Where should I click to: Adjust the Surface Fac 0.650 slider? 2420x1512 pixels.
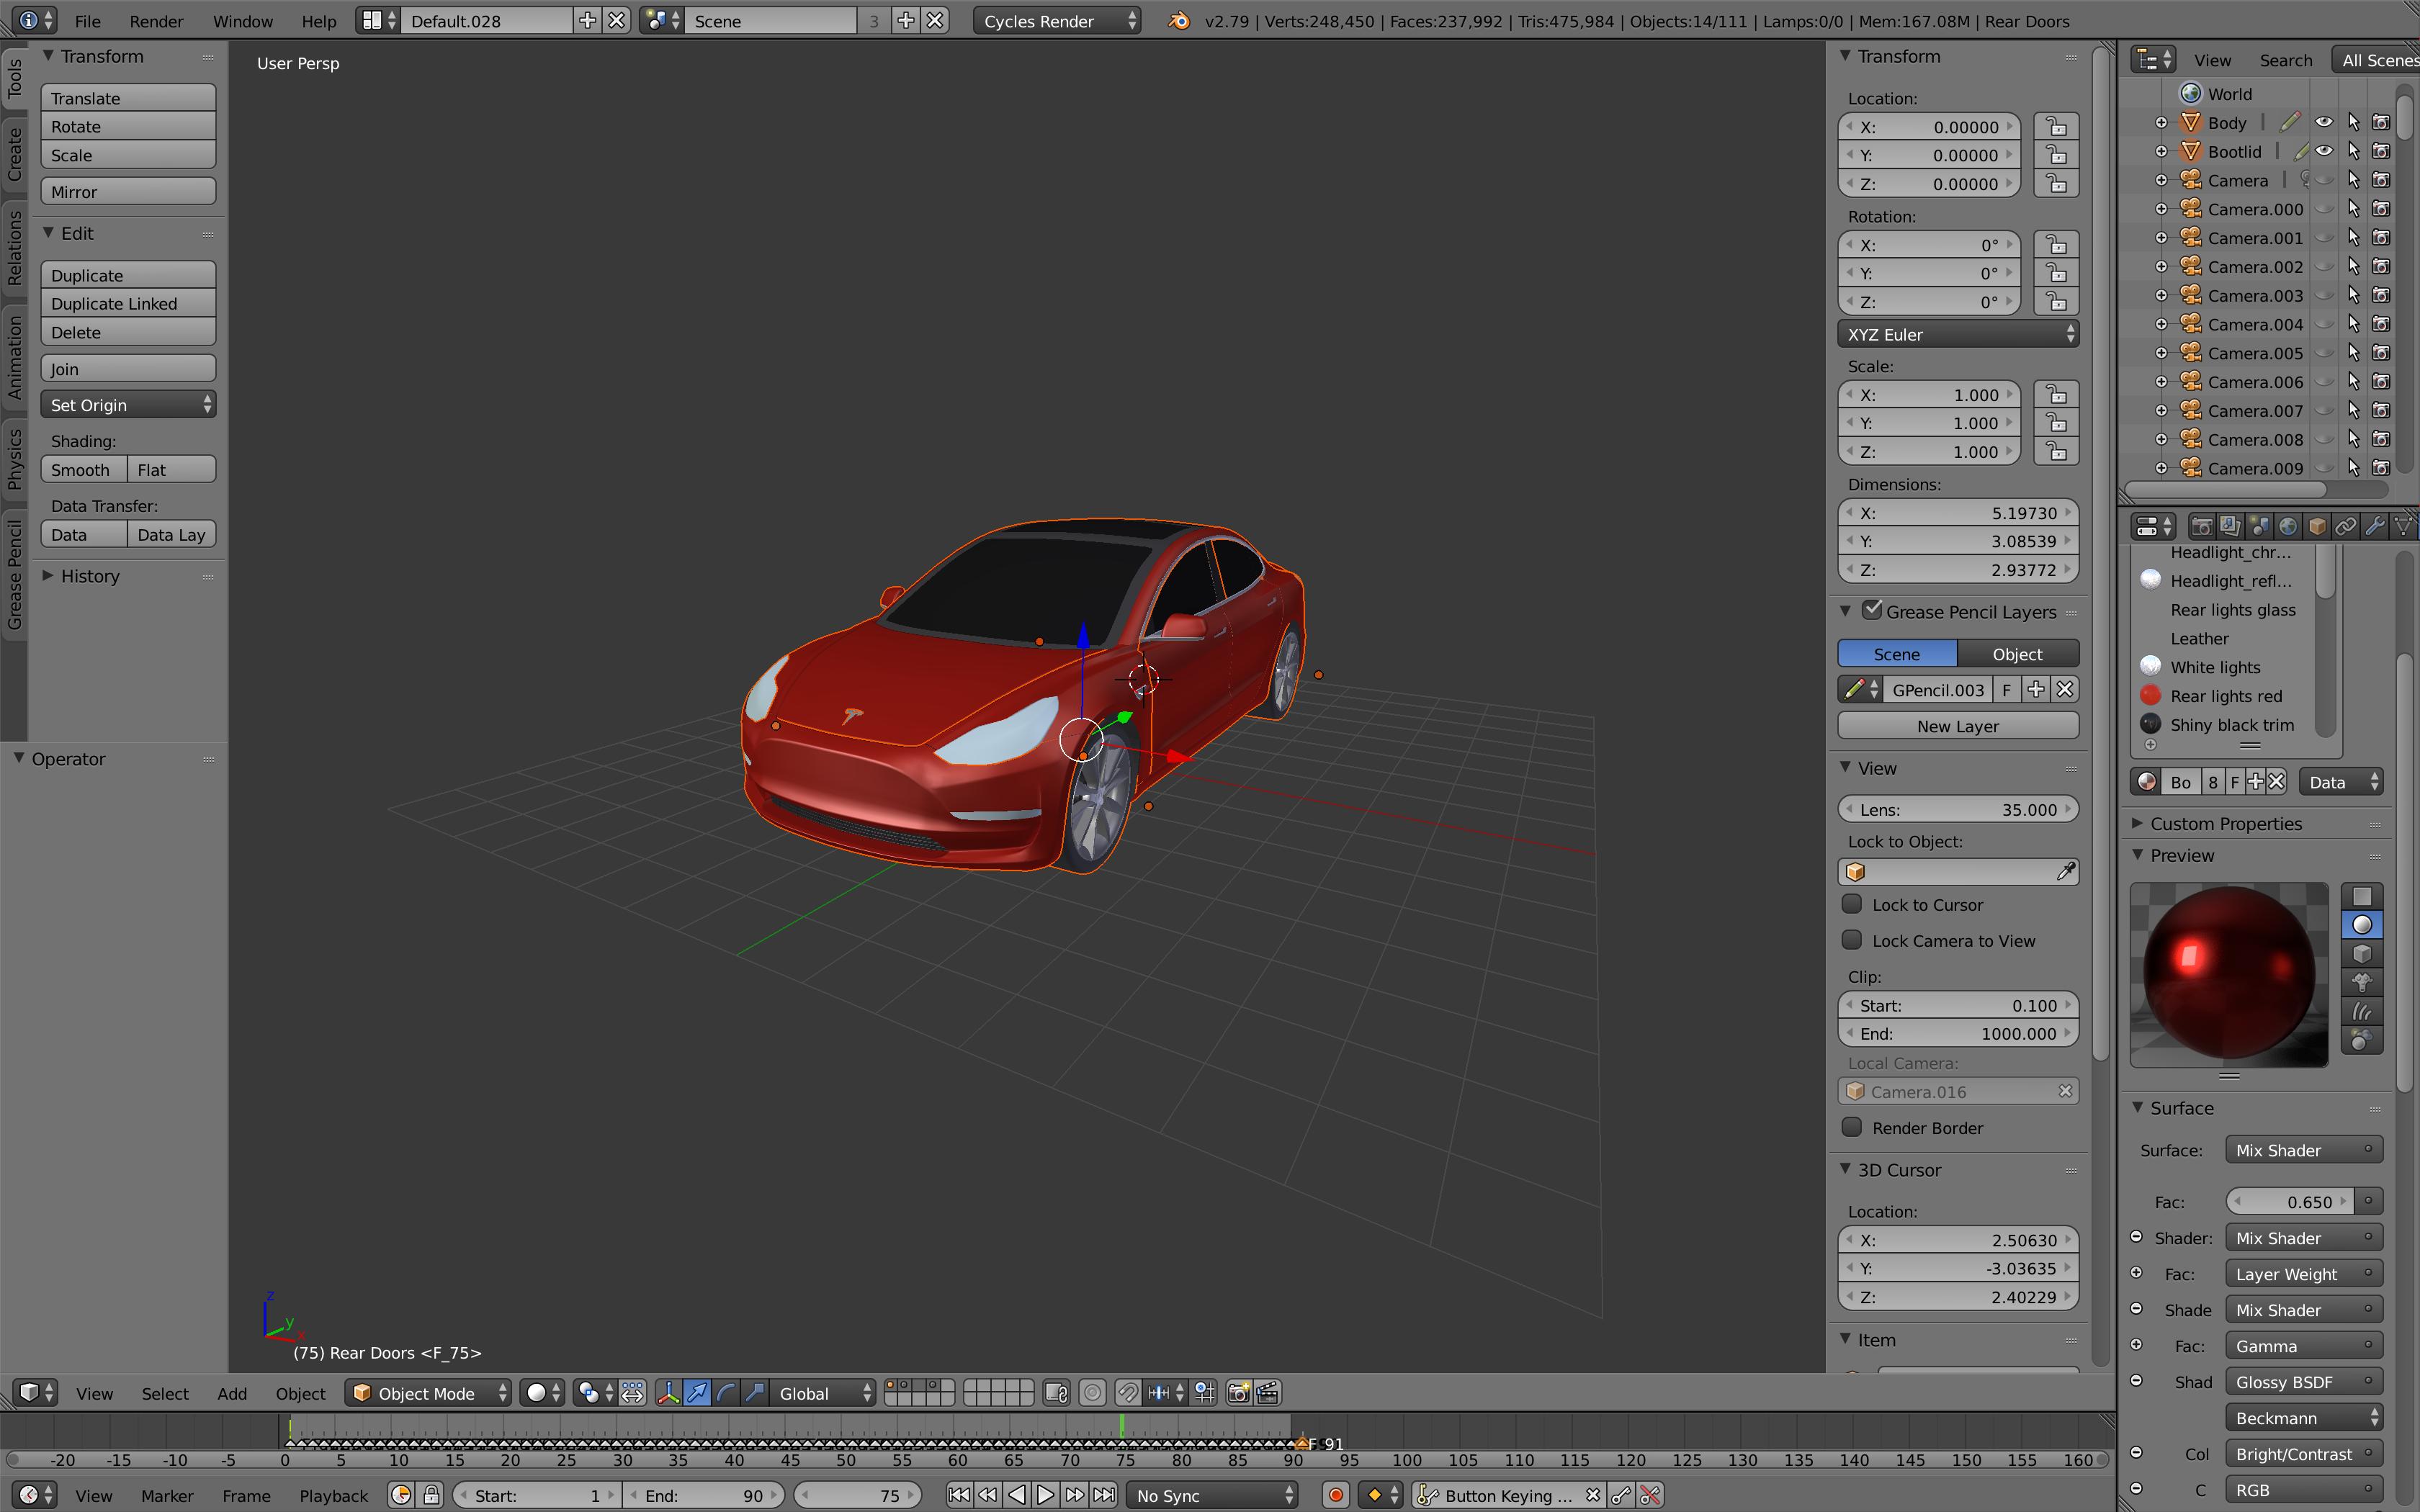[x=2290, y=1202]
